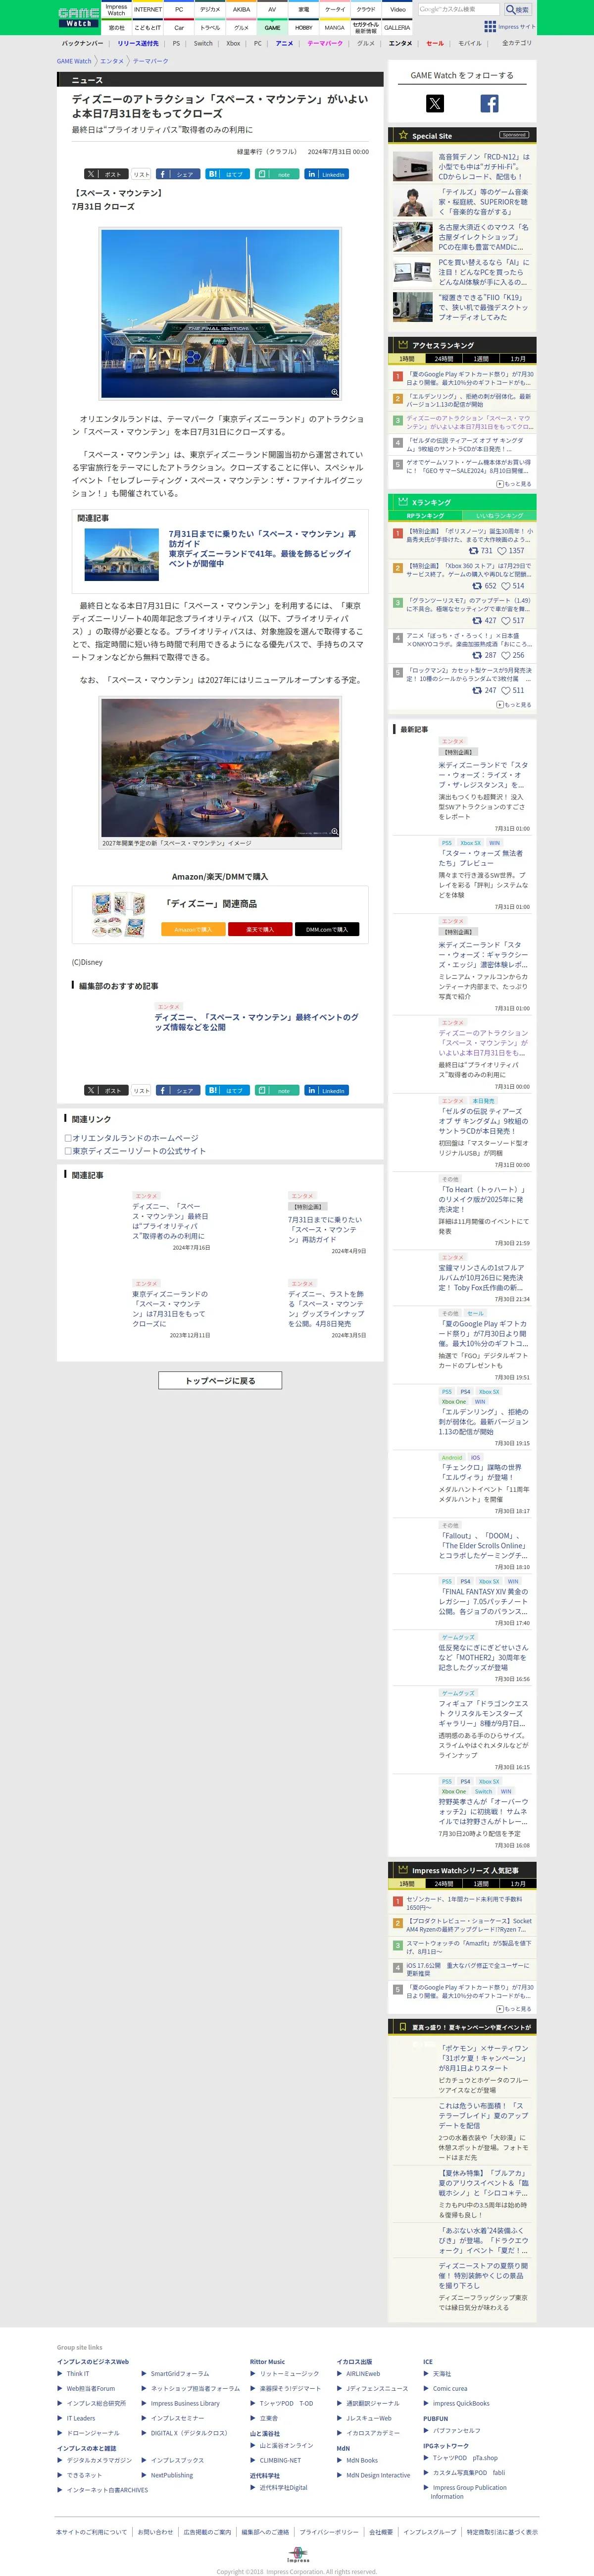
Task: Open Think IT link in group site links
Action: click(78, 2373)
